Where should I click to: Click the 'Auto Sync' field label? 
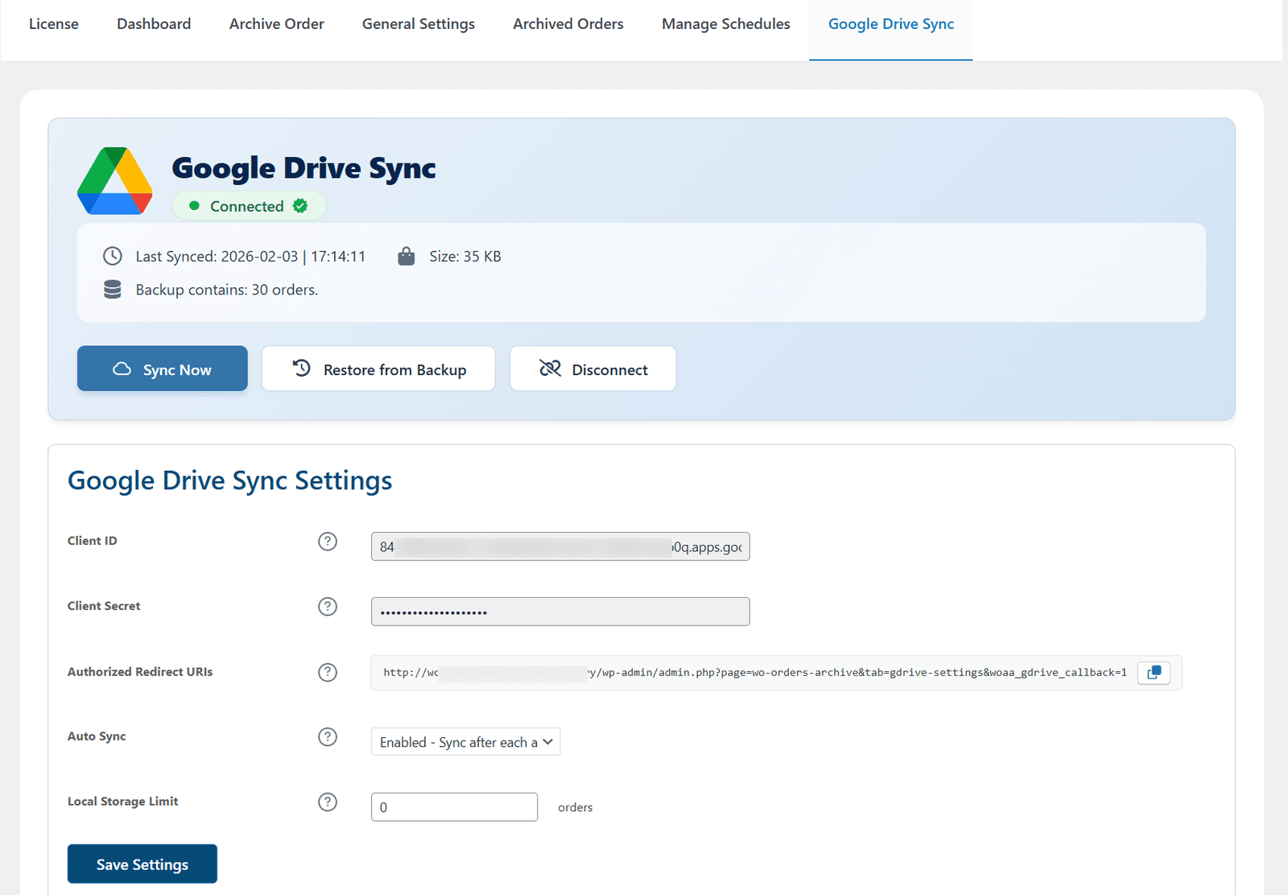pos(97,736)
